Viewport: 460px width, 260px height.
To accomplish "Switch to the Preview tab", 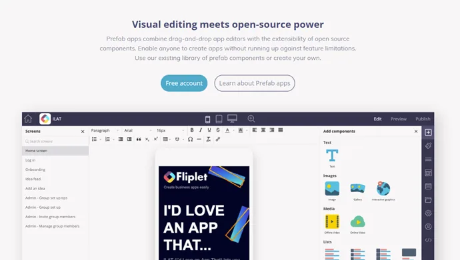I will (399, 119).
